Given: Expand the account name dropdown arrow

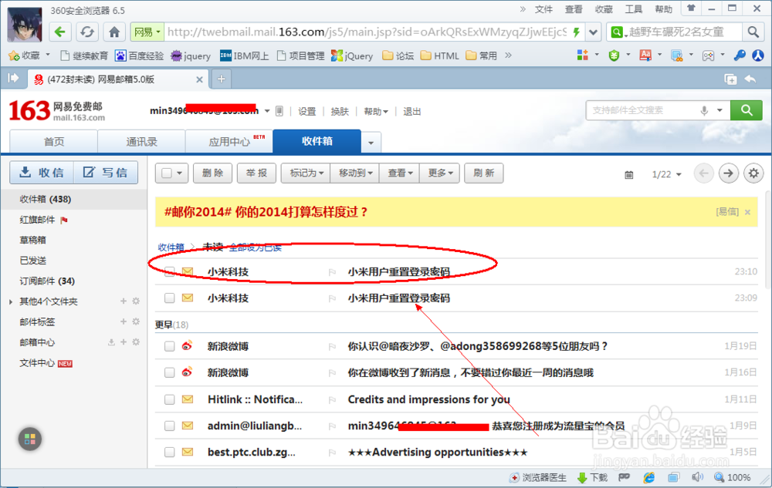Looking at the screenshot, I should pos(267,111).
